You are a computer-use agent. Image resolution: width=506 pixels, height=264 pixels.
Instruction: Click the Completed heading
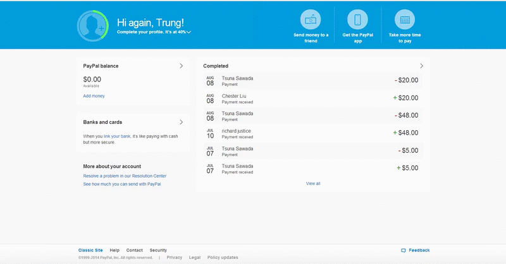click(216, 66)
